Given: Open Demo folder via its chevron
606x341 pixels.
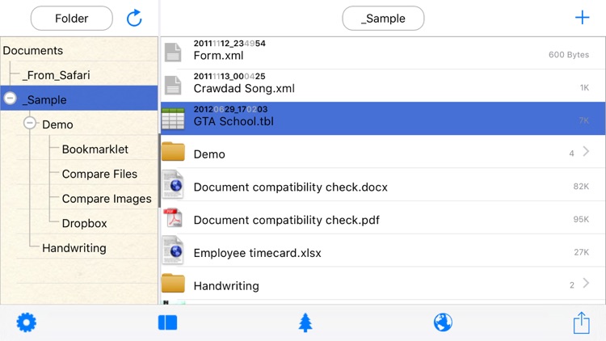Looking at the screenshot, I should coord(586,152).
